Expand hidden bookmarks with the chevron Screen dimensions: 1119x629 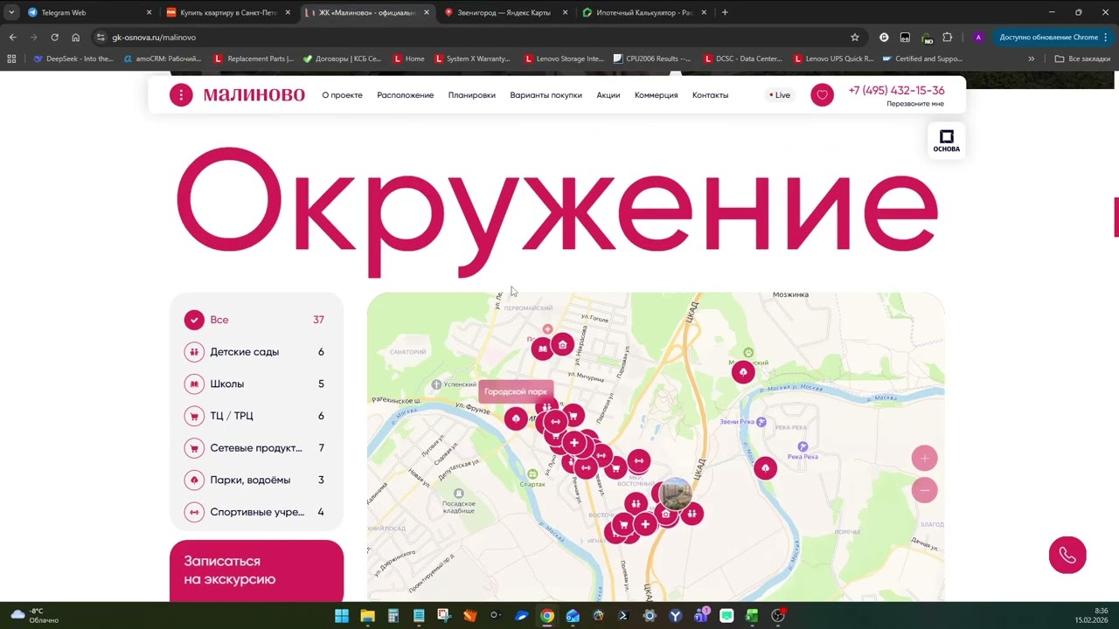click(x=1032, y=59)
